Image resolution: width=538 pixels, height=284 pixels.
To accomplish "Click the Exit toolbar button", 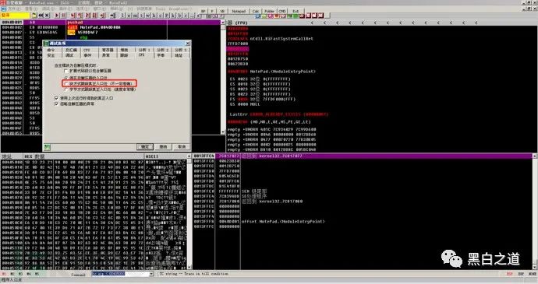I will (x=296, y=11).
